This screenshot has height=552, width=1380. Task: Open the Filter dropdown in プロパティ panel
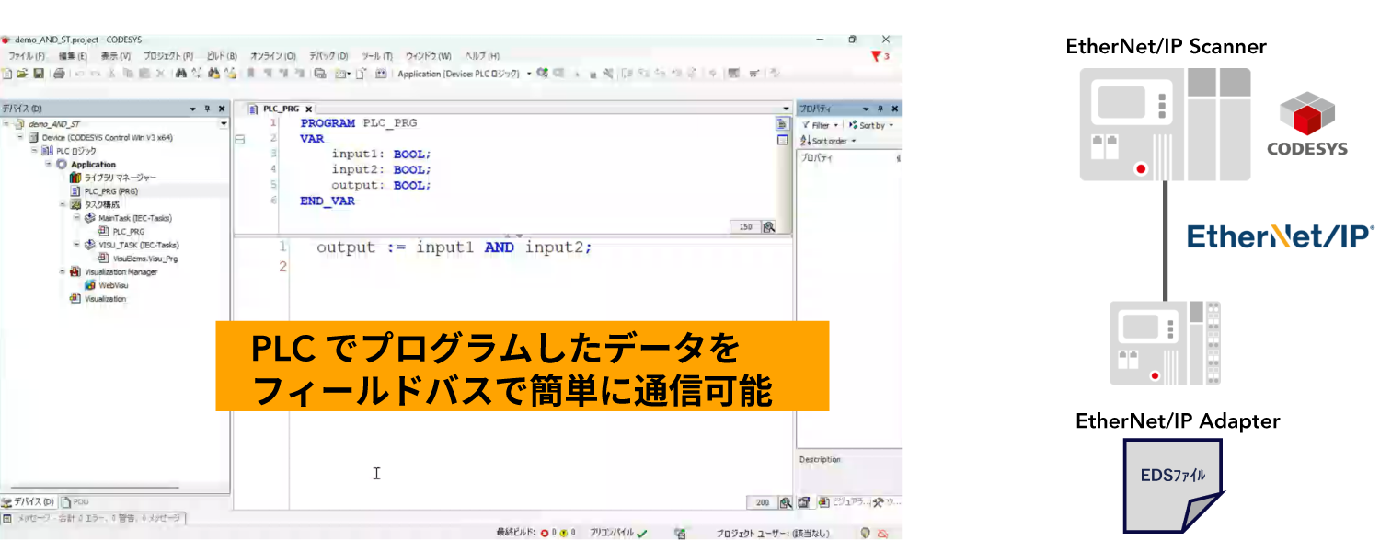820,125
